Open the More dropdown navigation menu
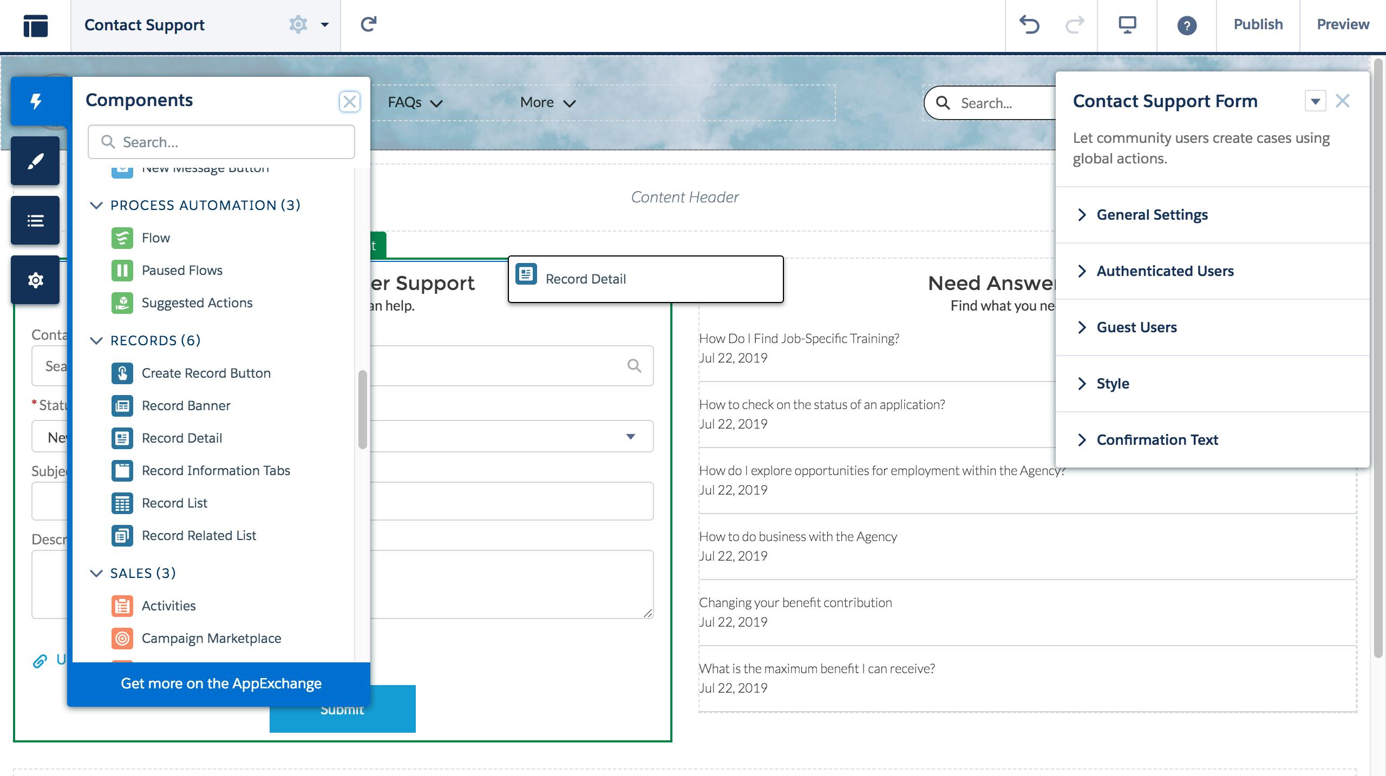 click(x=546, y=103)
